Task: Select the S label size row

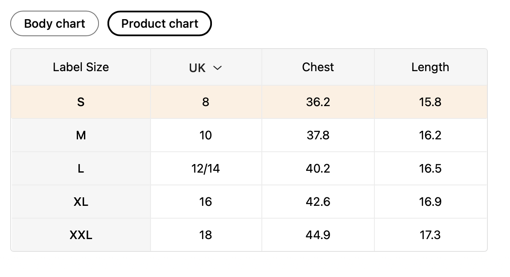Action: coord(81,102)
